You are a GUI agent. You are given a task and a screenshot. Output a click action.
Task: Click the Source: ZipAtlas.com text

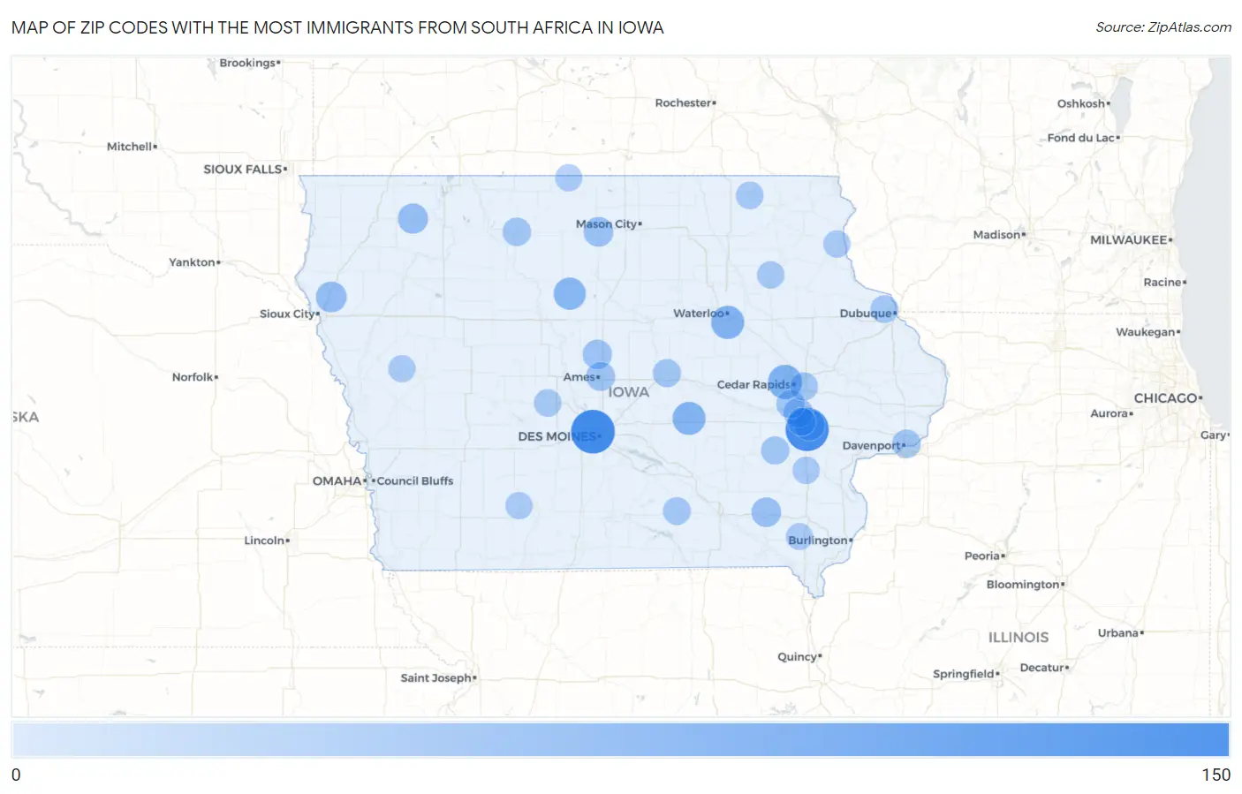point(1163,27)
